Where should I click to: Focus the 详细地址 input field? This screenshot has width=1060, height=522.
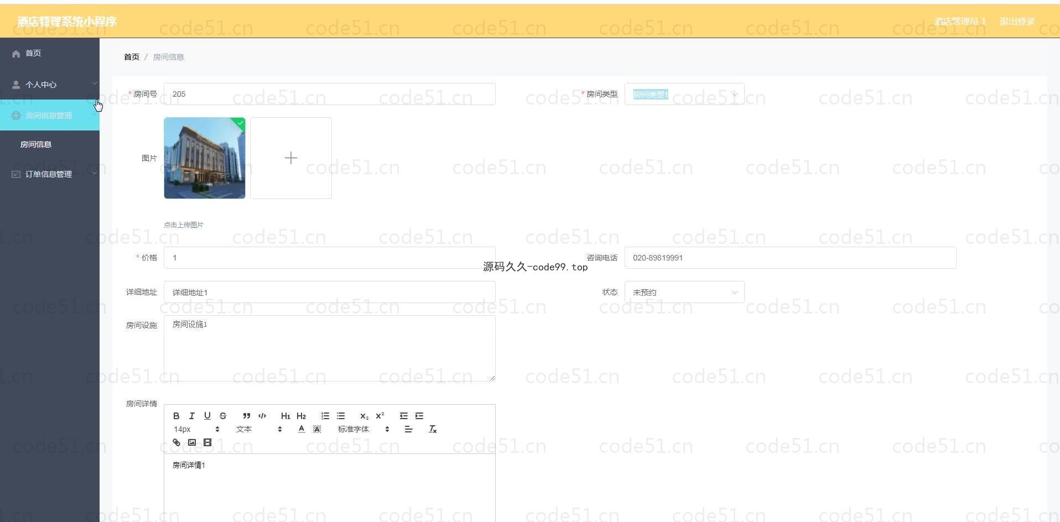[330, 292]
